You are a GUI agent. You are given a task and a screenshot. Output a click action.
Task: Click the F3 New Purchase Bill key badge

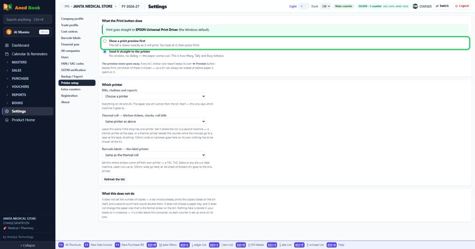(117, 245)
